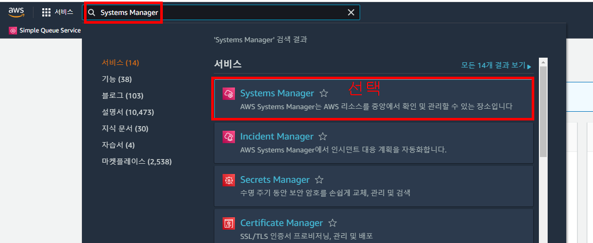Favorite Incident Manager with the star
593x243 pixels.
(323, 136)
